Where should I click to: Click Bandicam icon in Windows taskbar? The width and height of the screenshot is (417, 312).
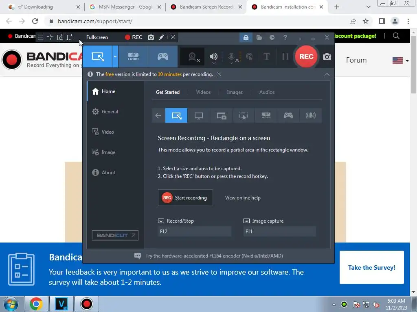[x=86, y=304]
